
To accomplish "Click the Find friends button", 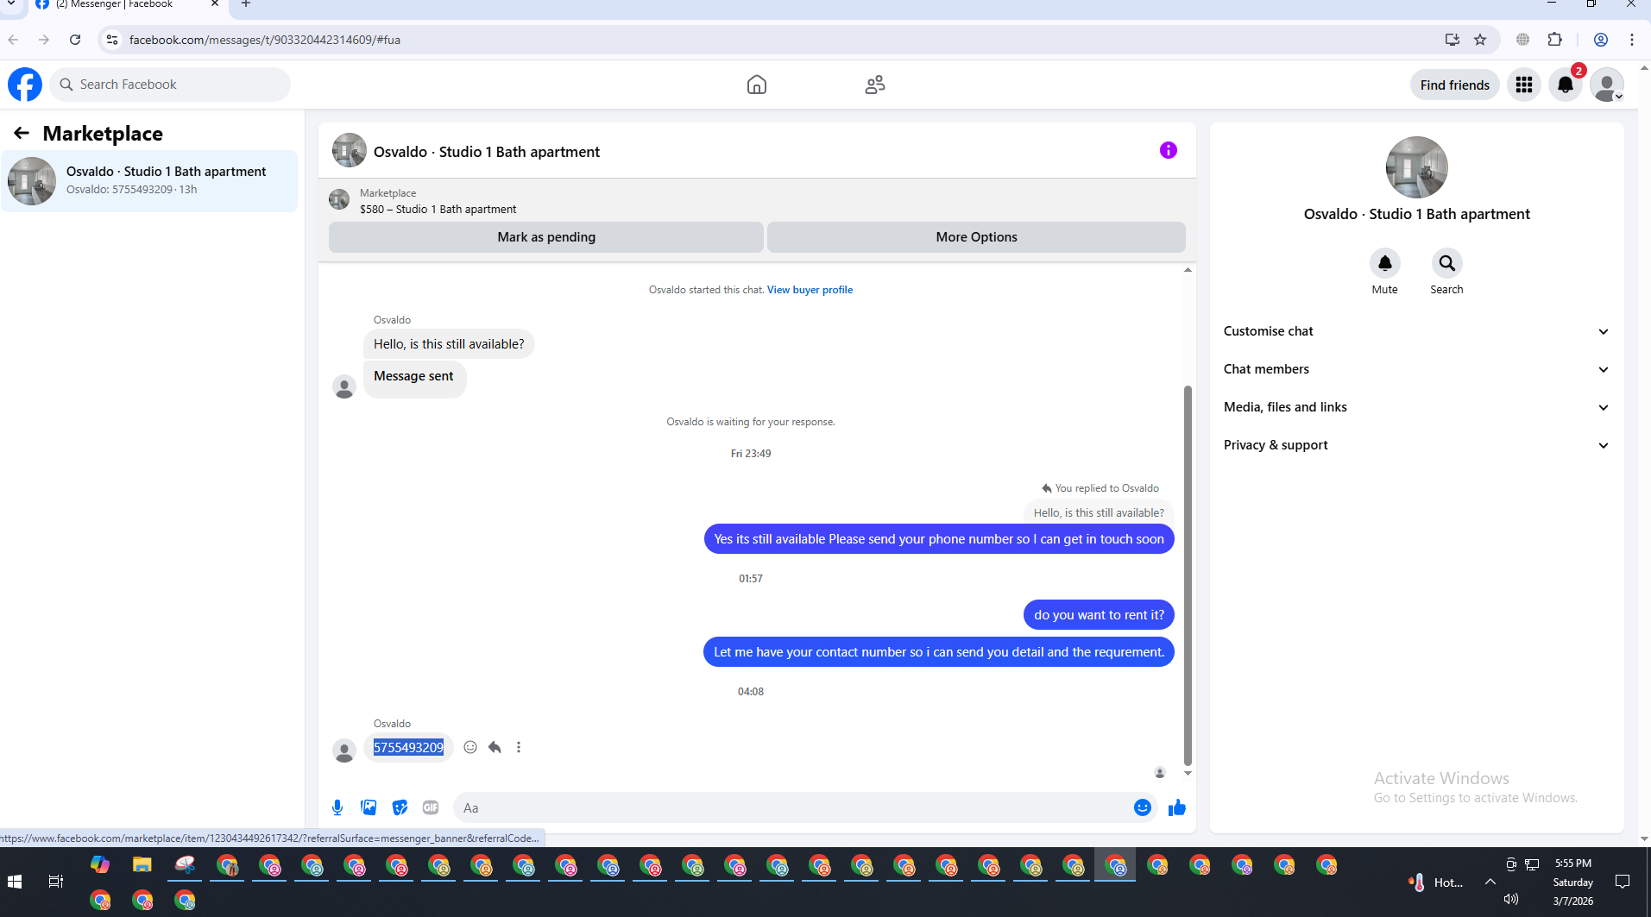I will (1454, 85).
